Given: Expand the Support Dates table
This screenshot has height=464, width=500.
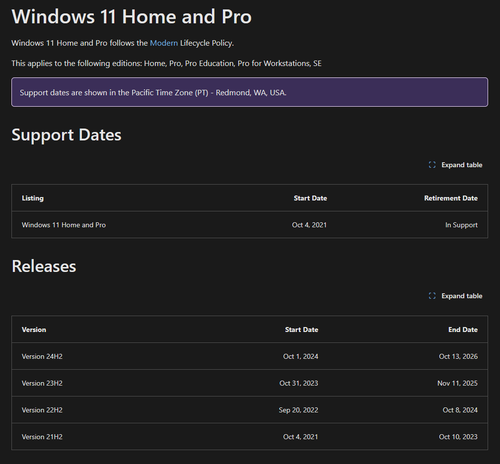Looking at the screenshot, I should (455, 165).
